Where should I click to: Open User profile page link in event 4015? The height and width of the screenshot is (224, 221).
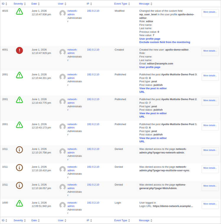(150, 39)
